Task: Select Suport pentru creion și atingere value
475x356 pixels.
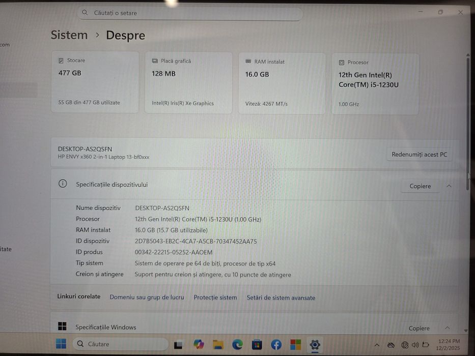Action: (x=213, y=275)
